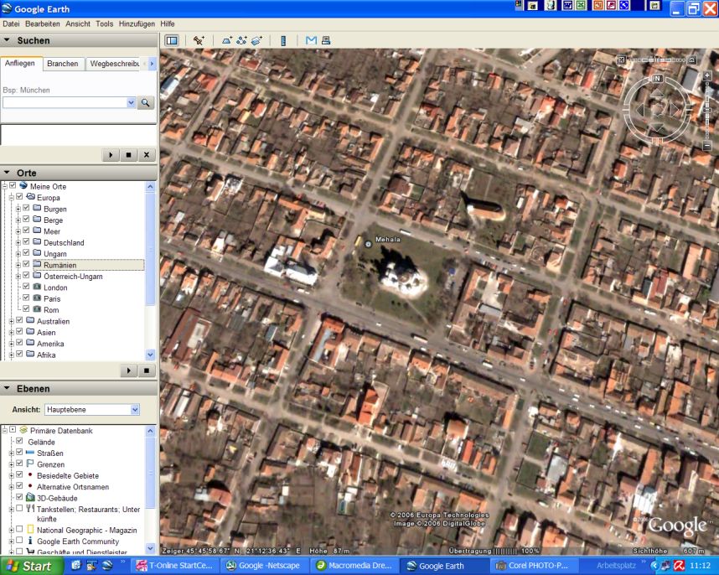719x575 pixels.
Task: Add a polygon from the toolbar
Action: tap(227, 40)
